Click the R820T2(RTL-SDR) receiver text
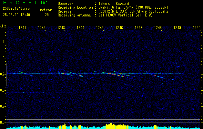Image resolution: width=203 pixels, height=129 pixels. (133, 11)
